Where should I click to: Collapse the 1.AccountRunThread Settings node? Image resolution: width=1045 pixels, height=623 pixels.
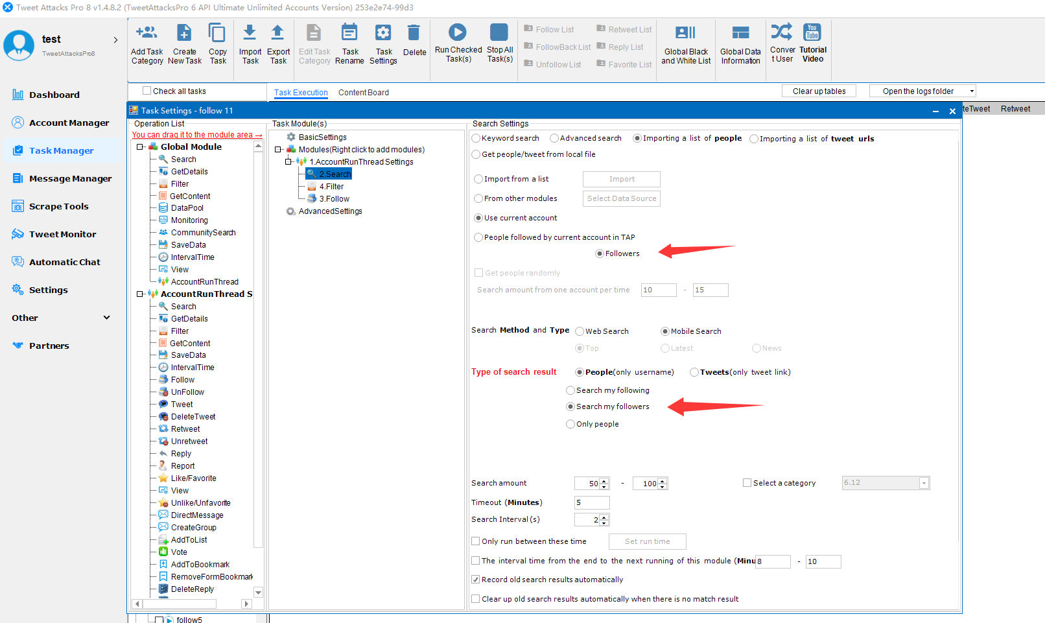point(288,162)
